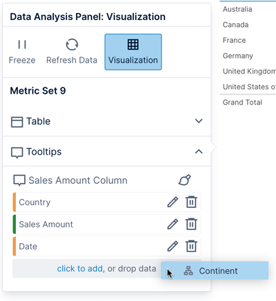Click the Freeze pause icon
This screenshot has height=301, width=276.
coord(22,45)
